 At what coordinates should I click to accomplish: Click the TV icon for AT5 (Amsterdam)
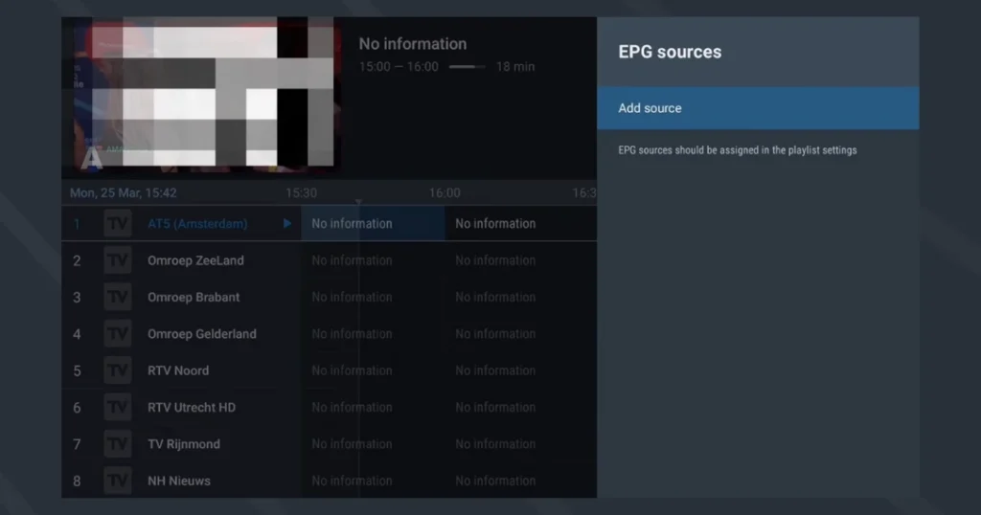(x=118, y=224)
